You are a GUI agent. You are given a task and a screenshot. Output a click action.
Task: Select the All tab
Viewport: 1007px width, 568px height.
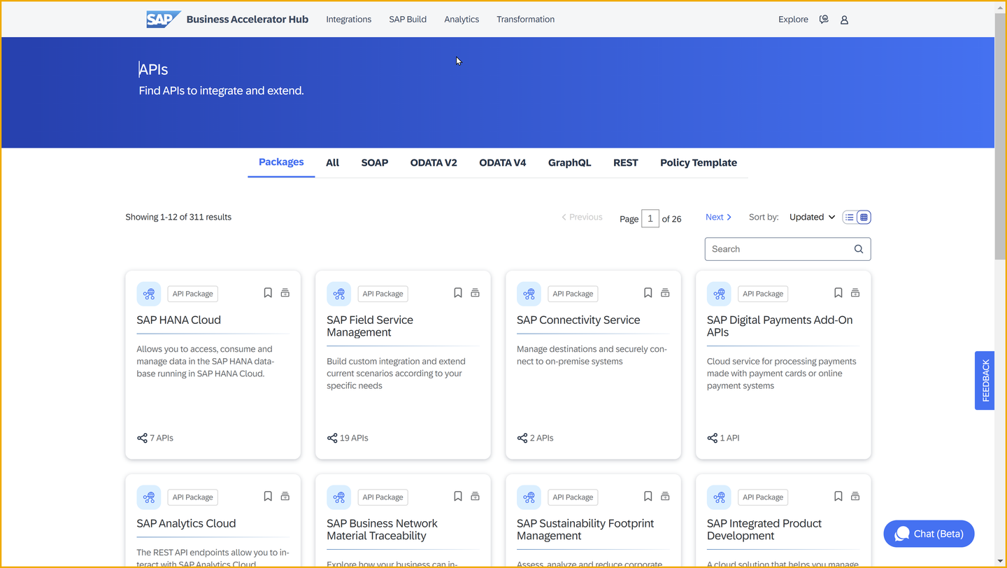333,162
